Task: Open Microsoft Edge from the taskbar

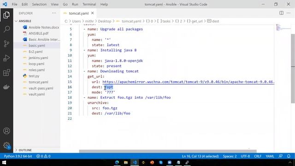Action: [x=117, y=162]
